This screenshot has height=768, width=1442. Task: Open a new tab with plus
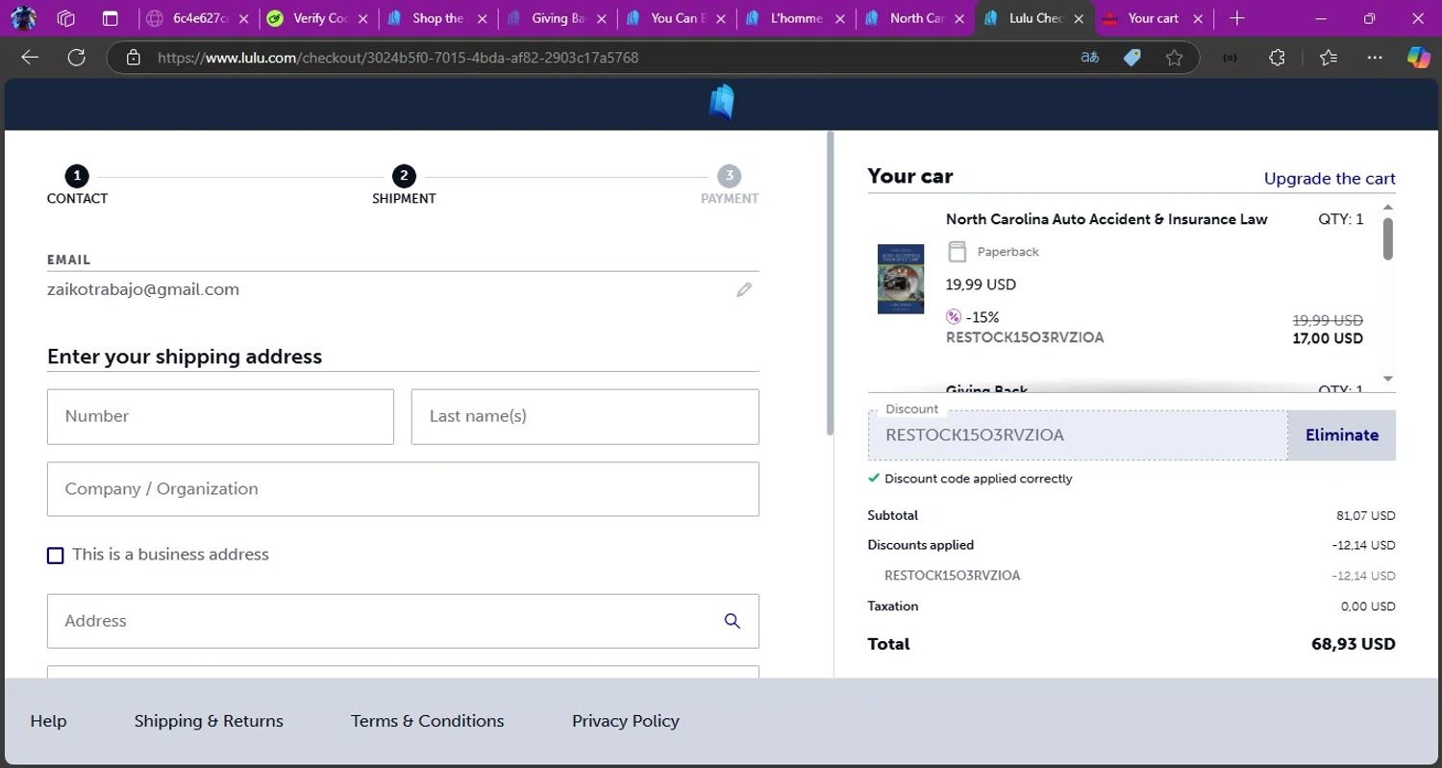tap(1237, 18)
